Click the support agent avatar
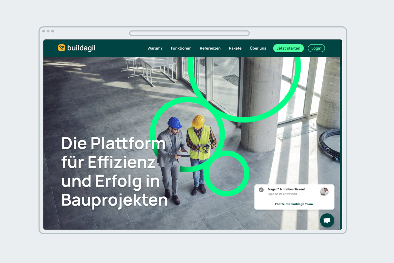 coord(324,192)
